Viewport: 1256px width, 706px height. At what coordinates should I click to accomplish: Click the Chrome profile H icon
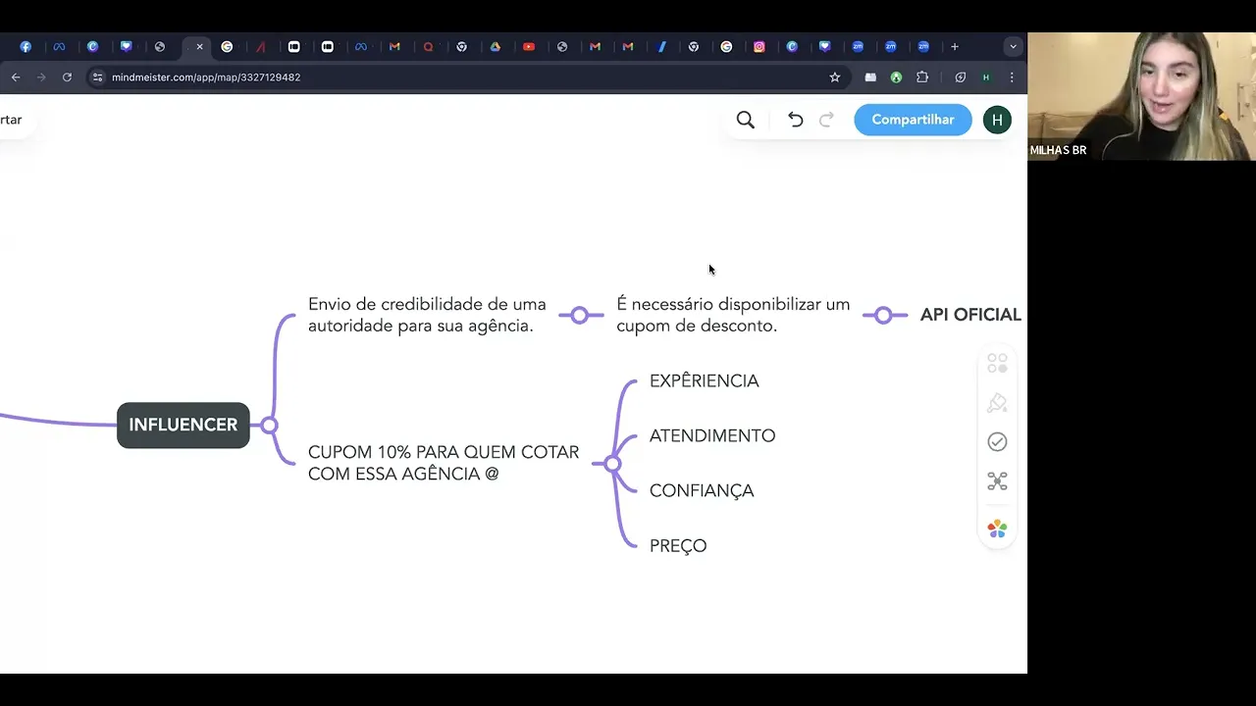point(986,77)
